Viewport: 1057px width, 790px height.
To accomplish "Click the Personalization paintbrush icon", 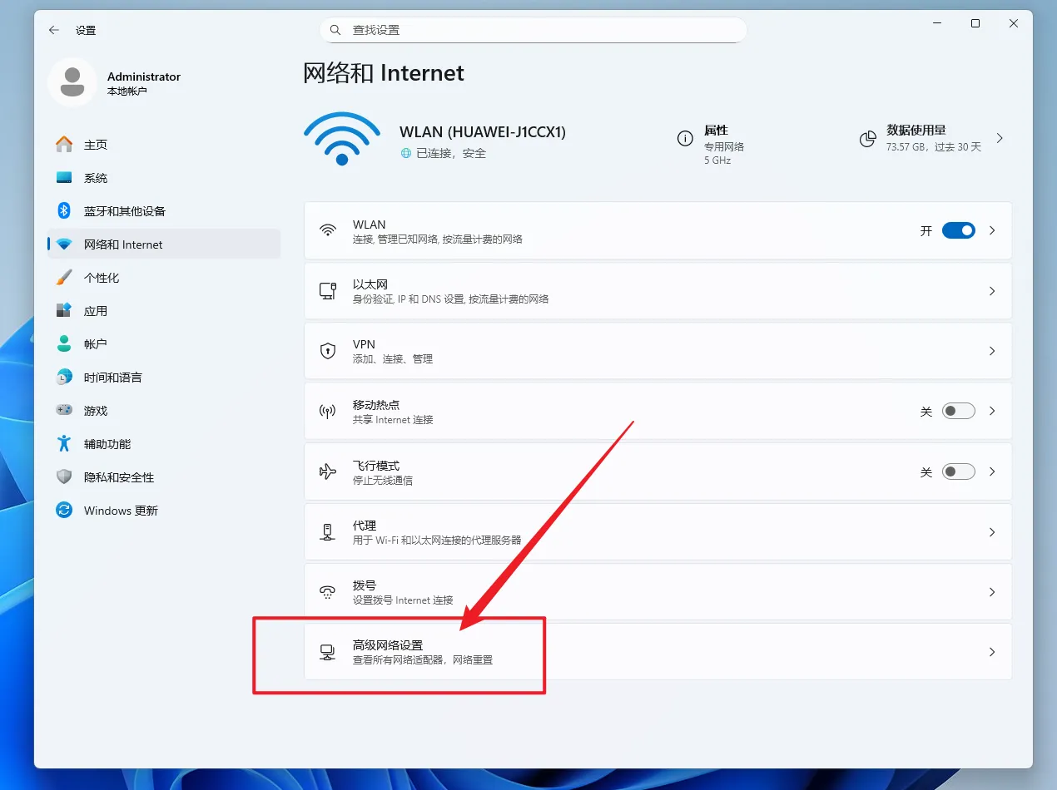I will pyautogui.click(x=64, y=278).
